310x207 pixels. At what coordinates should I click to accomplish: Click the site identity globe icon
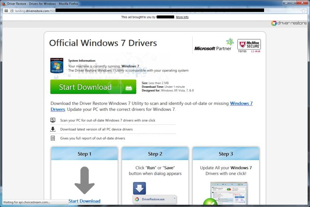(x=12, y=11)
